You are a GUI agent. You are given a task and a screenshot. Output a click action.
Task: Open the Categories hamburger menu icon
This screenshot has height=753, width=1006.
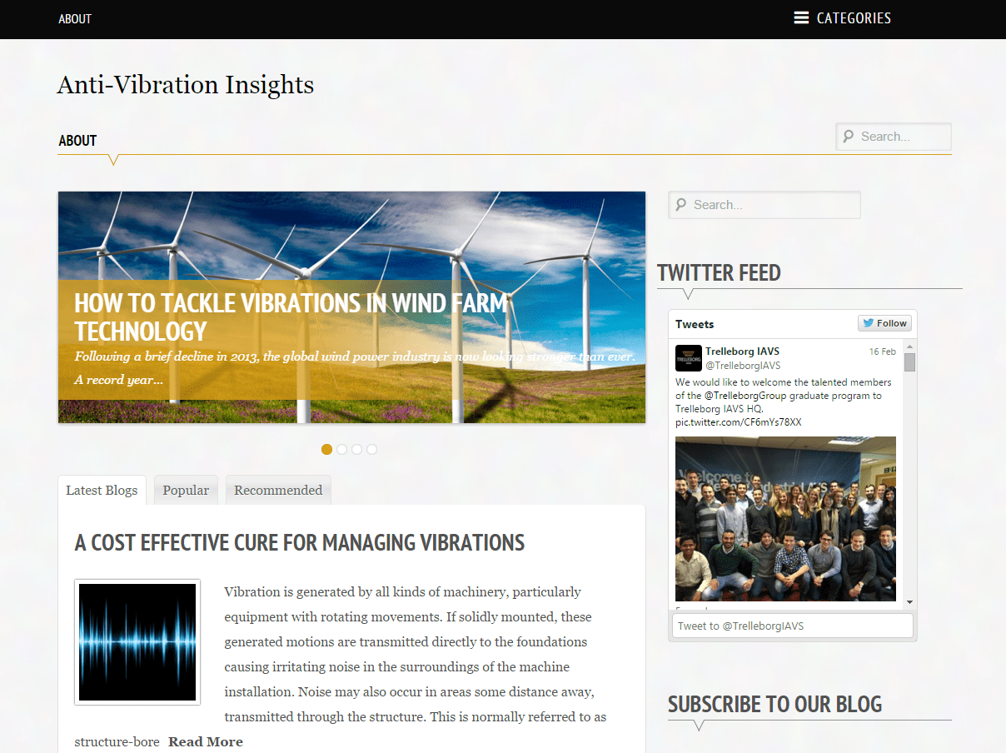(x=801, y=18)
